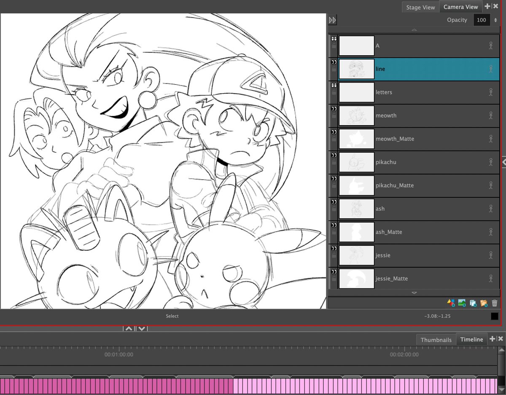Click the animate icon on letters layer

(491, 92)
